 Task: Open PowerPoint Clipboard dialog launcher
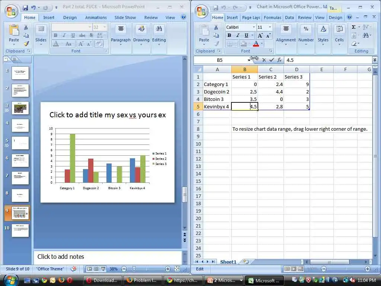click(x=29, y=51)
